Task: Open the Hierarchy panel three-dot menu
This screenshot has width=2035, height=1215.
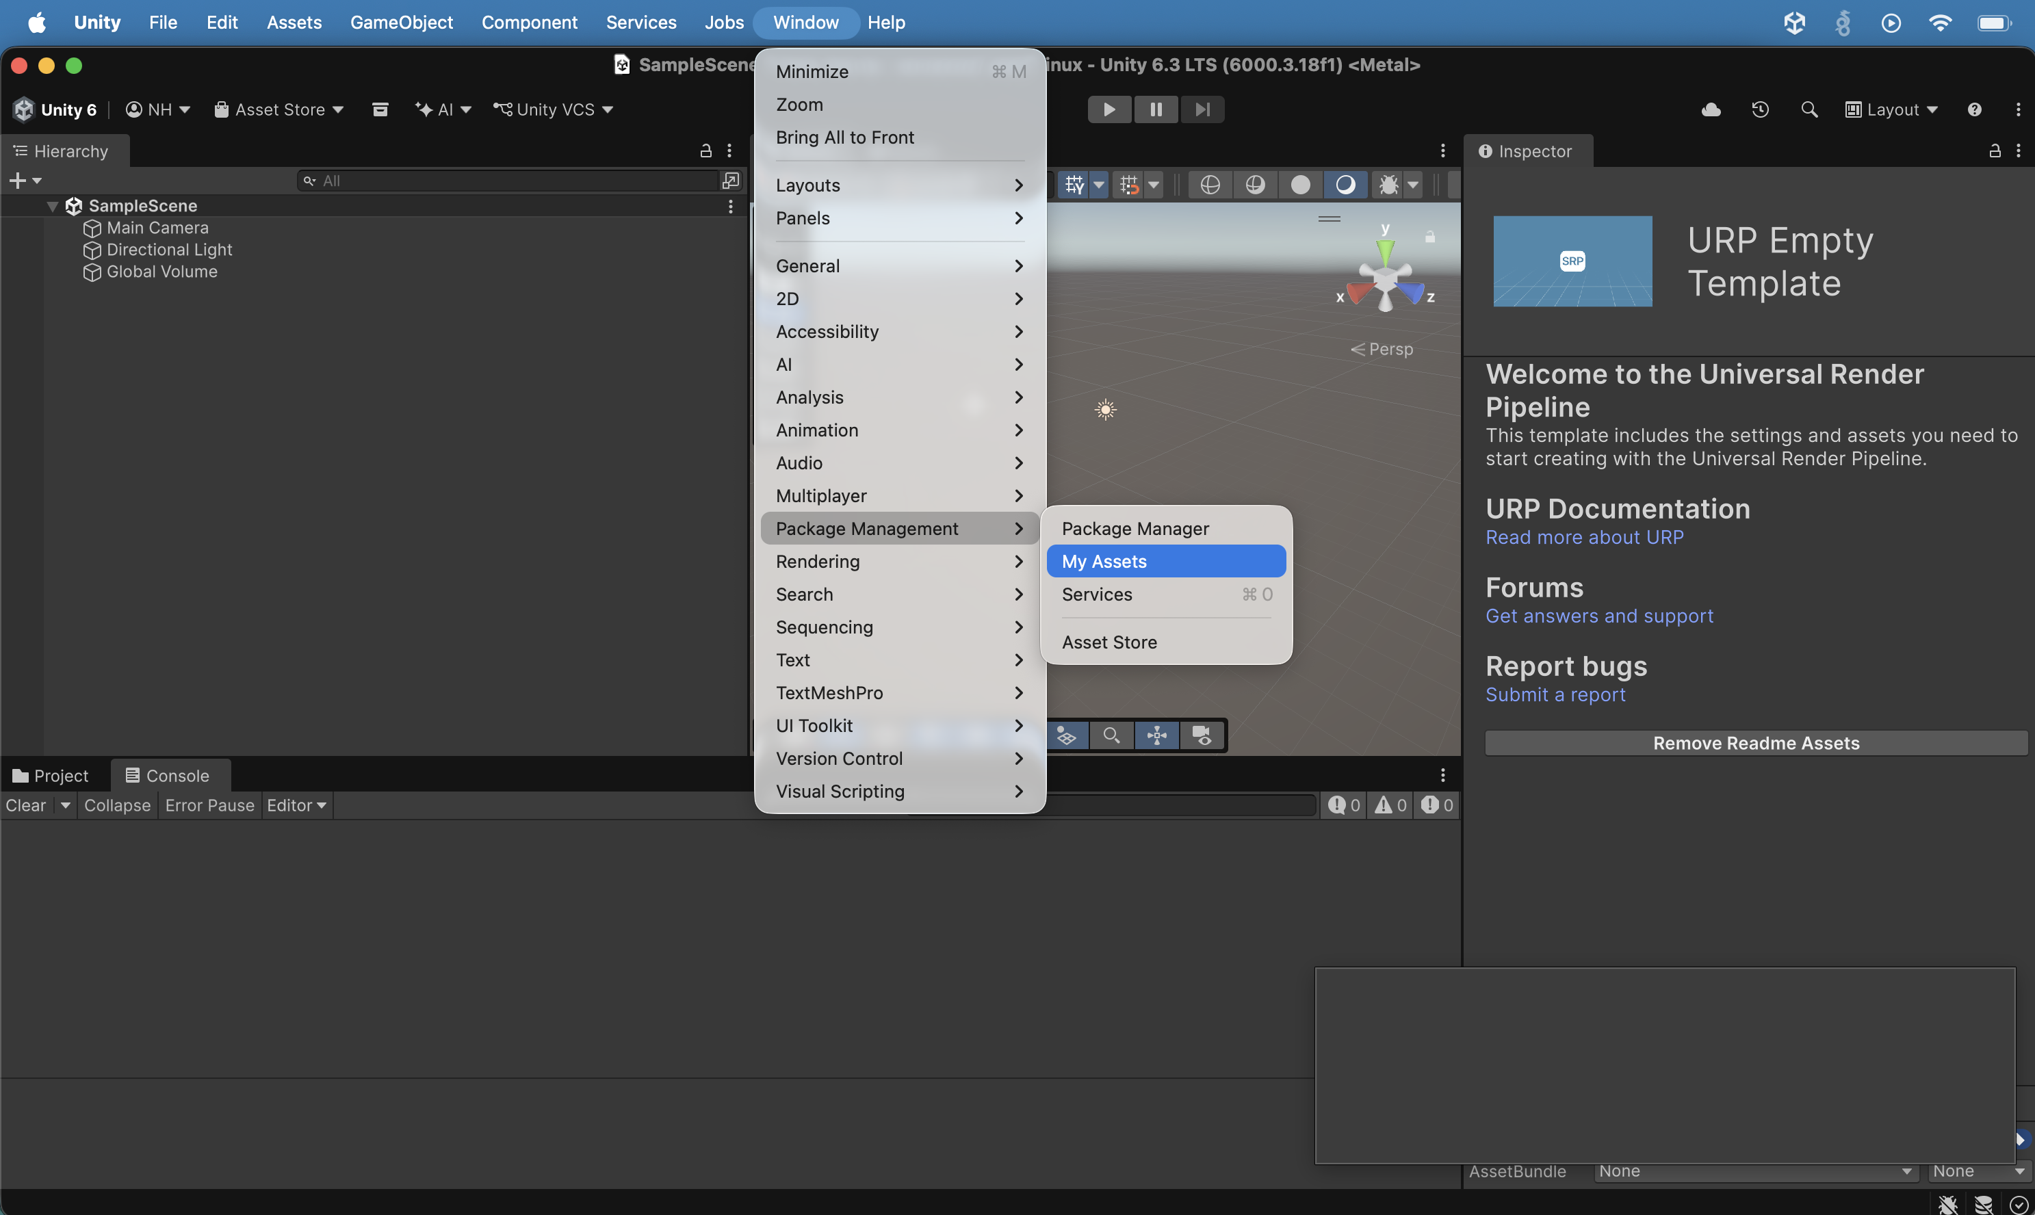Action: click(729, 151)
